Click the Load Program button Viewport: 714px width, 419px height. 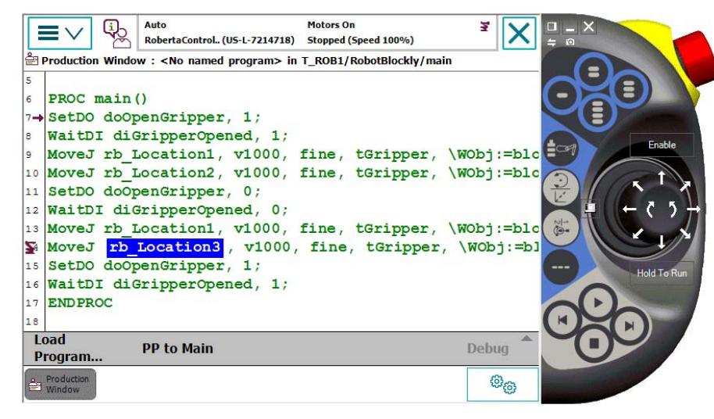pyautogui.click(x=68, y=348)
